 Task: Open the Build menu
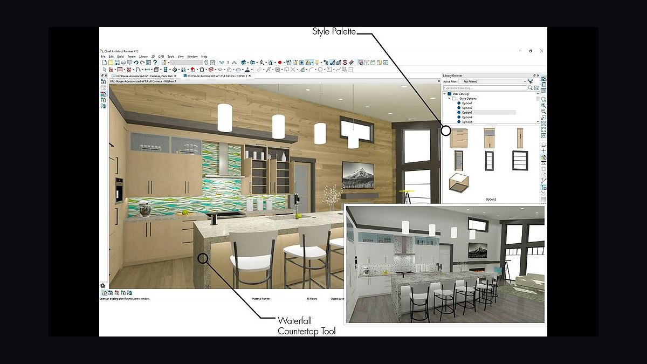pos(120,57)
